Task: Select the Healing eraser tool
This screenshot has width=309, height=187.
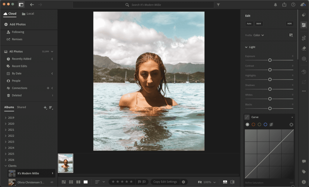Action: tap(304, 48)
